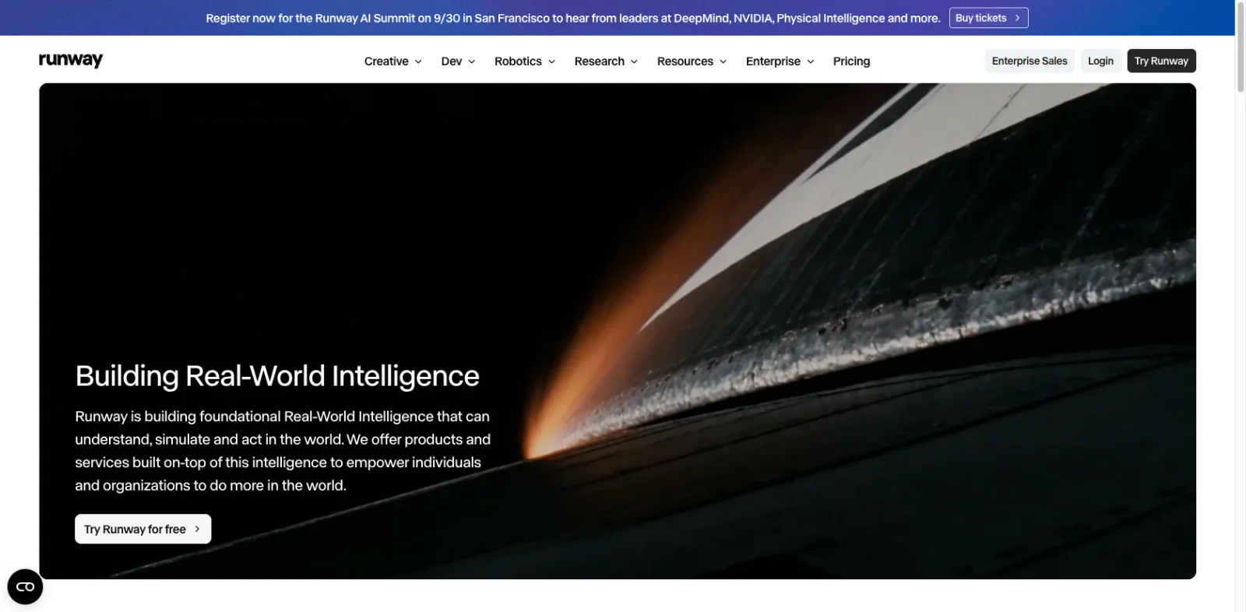Expand the Creative menu chevron
The width and height of the screenshot is (1246, 612).
pyautogui.click(x=418, y=62)
